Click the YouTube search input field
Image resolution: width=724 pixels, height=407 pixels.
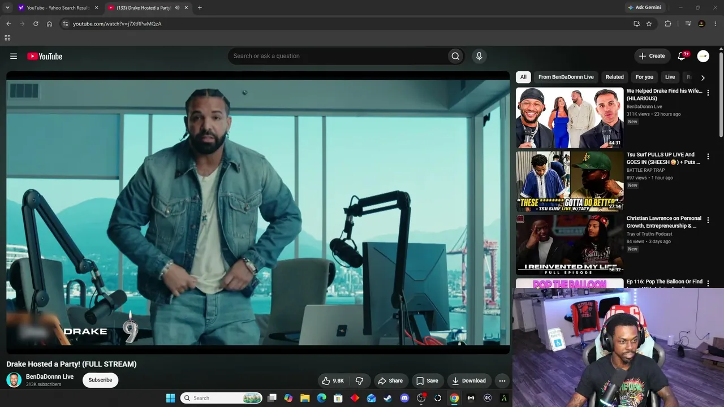click(x=337, y=56)
